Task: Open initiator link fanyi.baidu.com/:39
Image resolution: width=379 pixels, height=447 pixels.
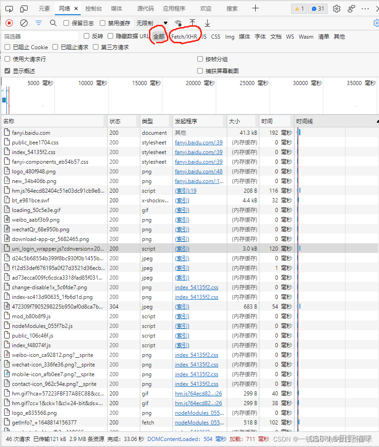Action: 198,142
